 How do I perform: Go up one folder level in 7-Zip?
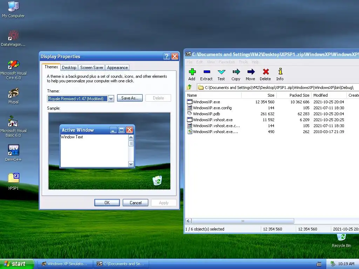pyautogui.click(x=189, y=87)
